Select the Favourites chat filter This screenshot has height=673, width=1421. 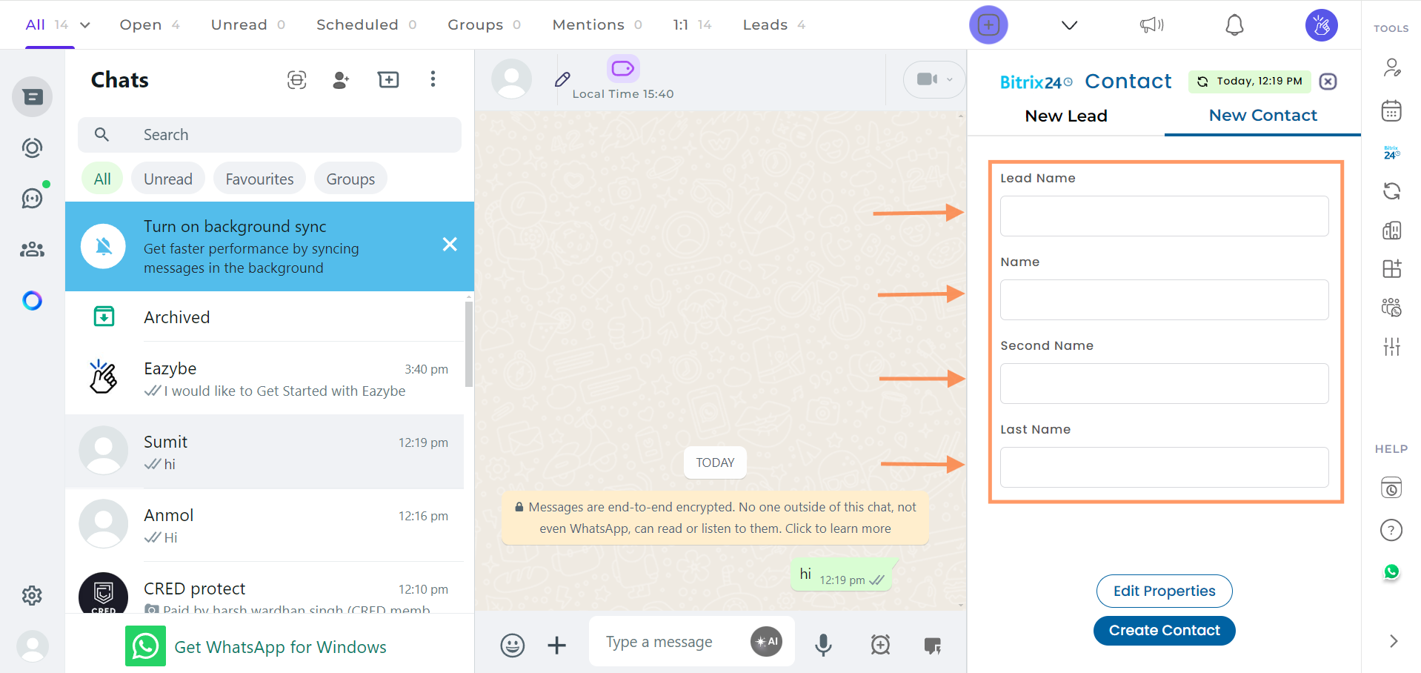[259, 179]
